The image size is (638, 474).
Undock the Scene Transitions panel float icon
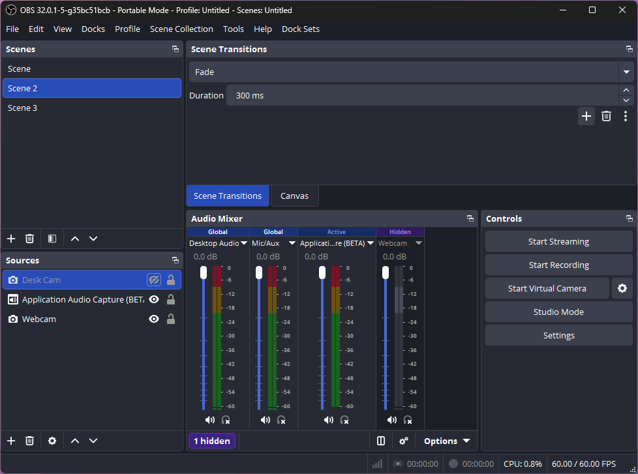click(630, 49)
